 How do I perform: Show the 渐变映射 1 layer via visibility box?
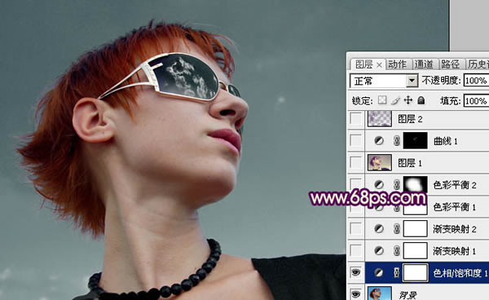pos(356,250)
